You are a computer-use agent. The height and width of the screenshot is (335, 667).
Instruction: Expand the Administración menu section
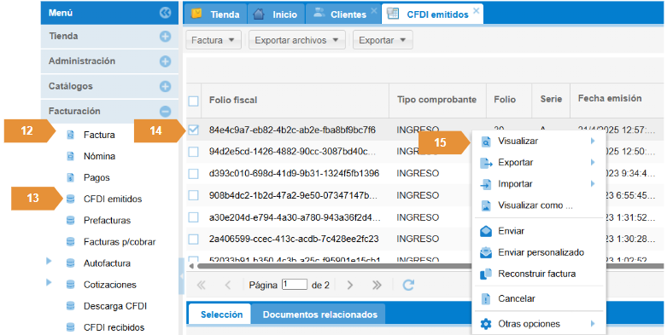click(166, 61)
